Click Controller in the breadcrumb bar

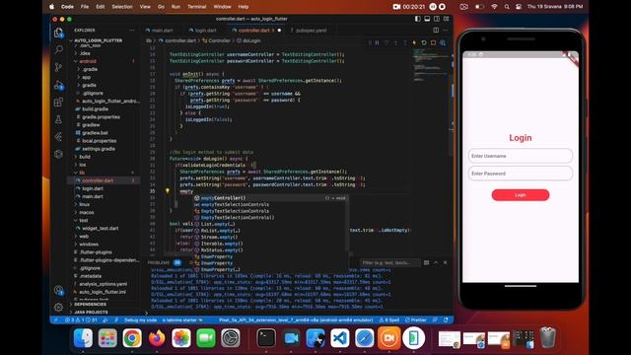tap(219, 40)
